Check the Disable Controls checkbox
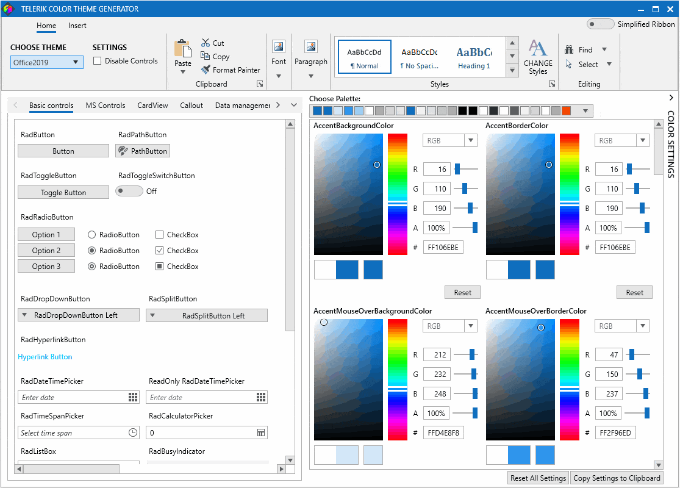Viewport: 680px width, 488px height. coord(97,60)
